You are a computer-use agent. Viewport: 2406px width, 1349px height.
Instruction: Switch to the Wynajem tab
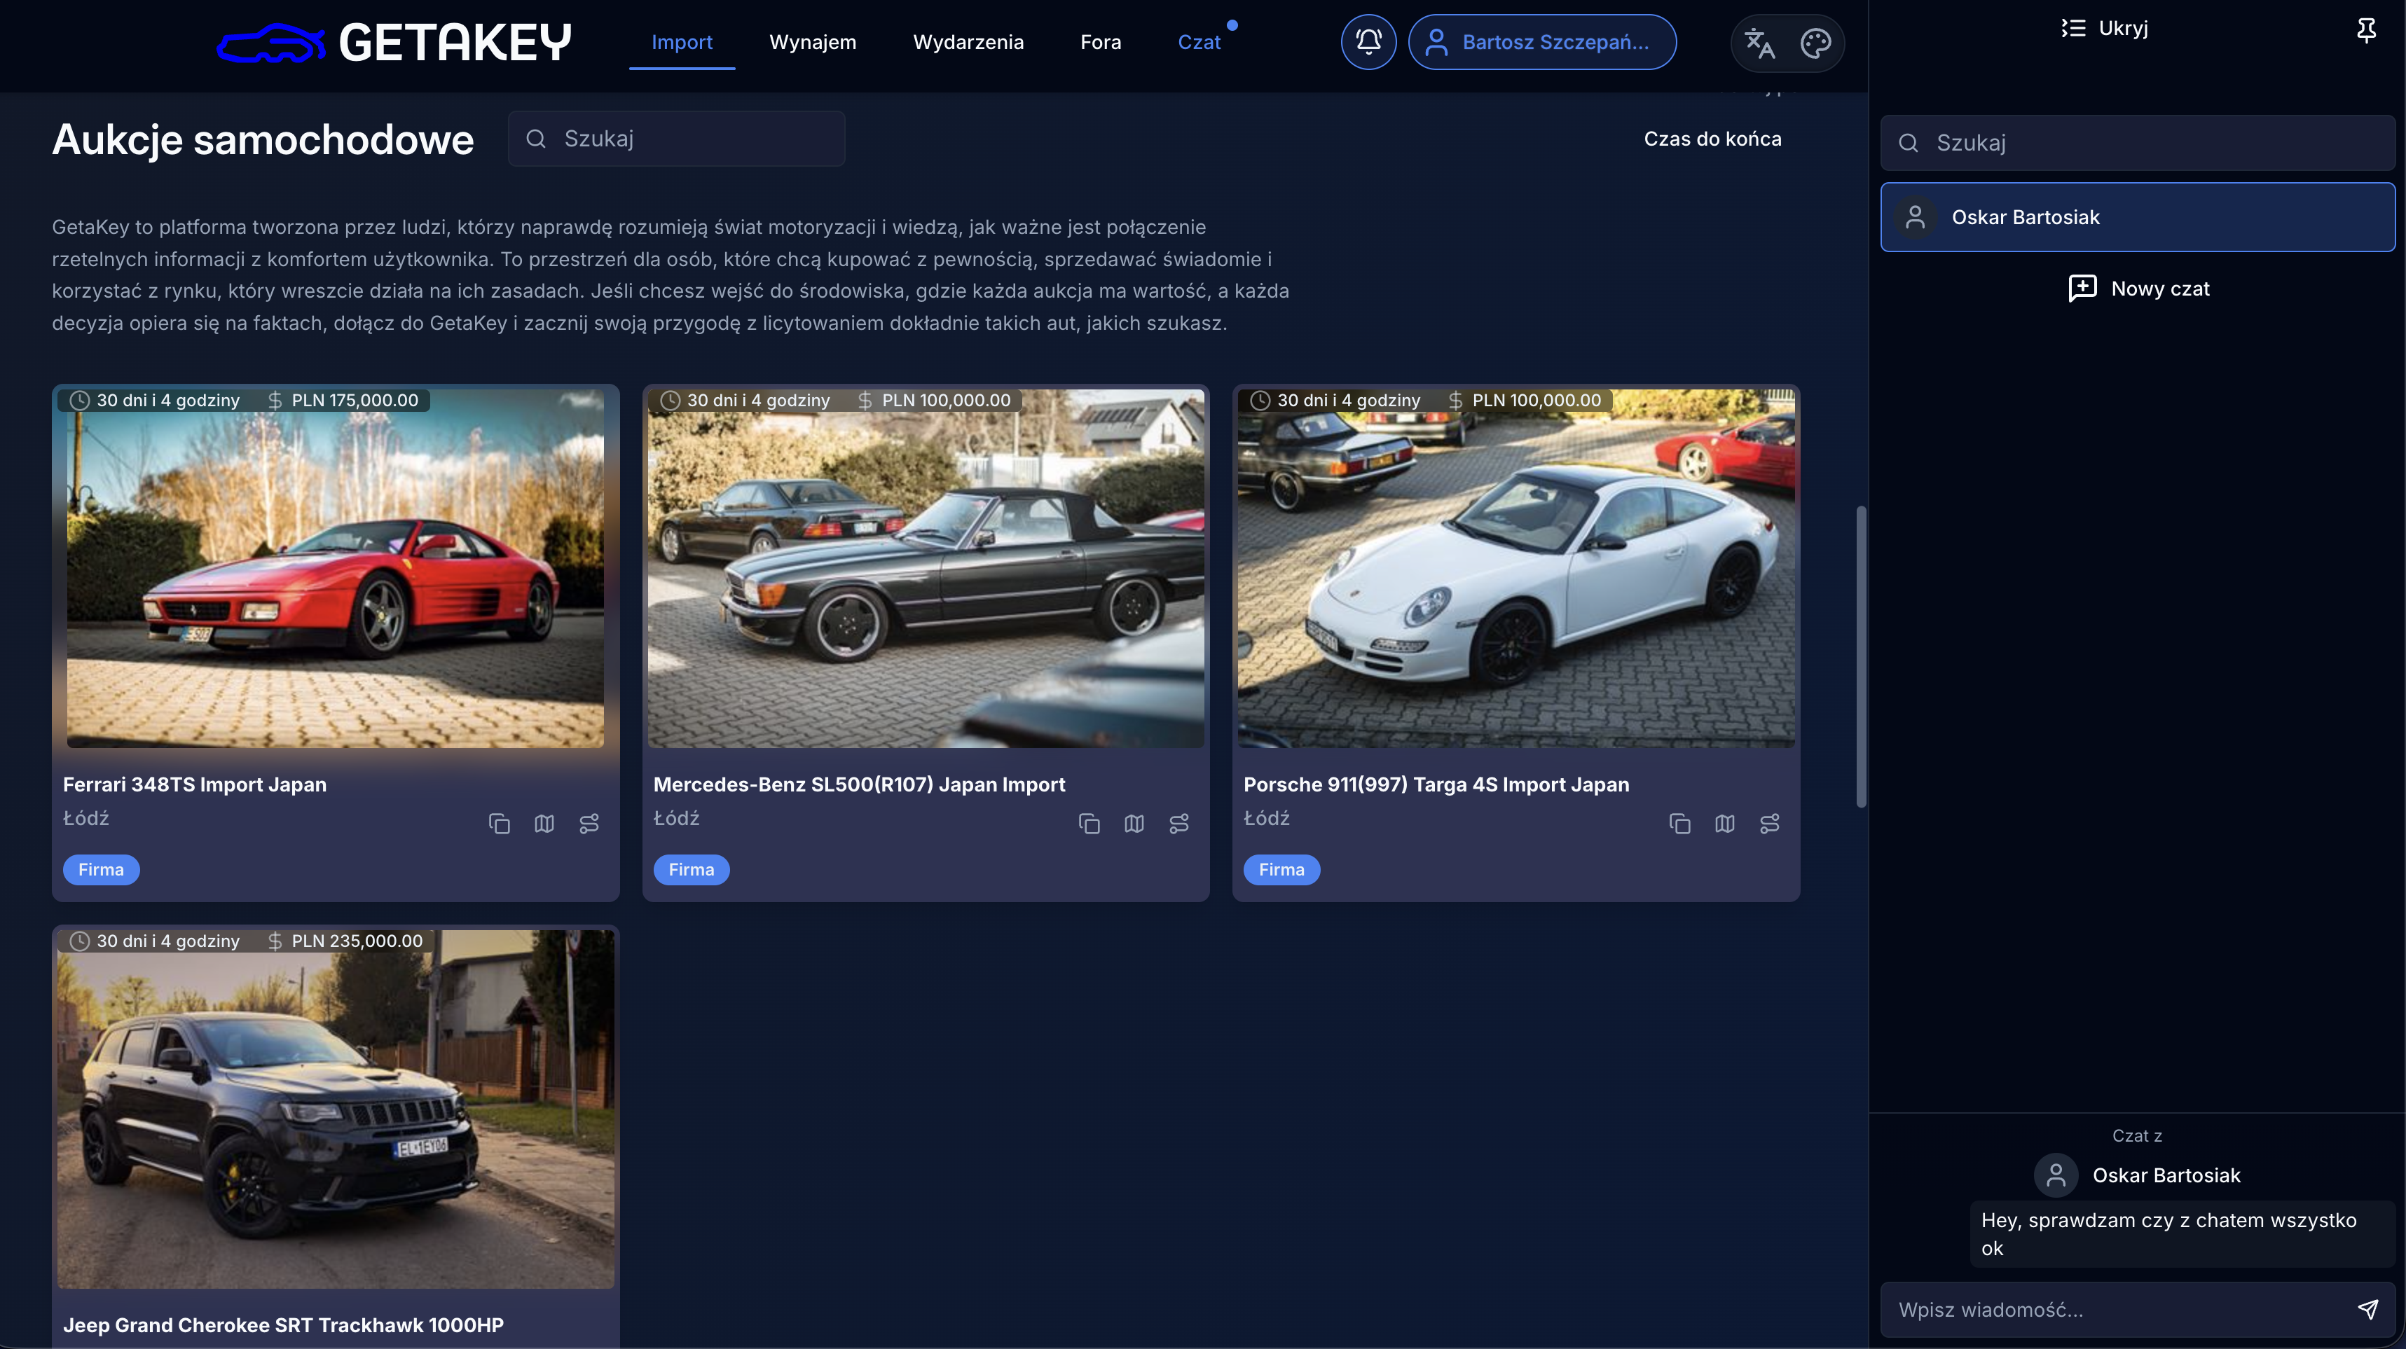[x=811, y=41]
